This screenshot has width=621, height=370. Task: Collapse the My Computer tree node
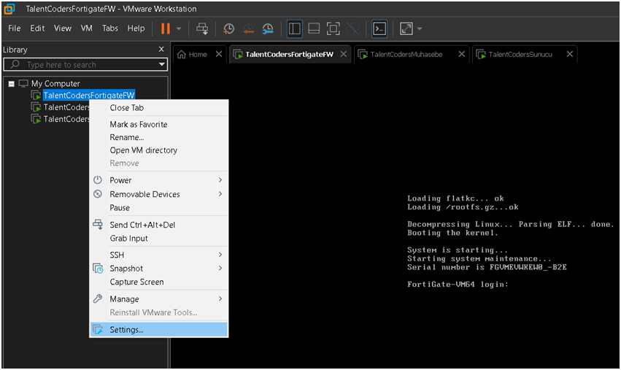[x=12, y=84]
